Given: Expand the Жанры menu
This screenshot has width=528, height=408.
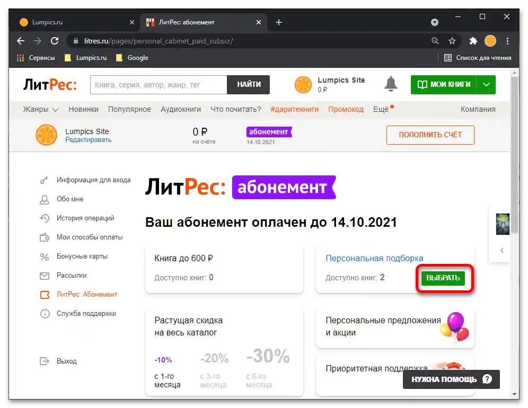Looking at the screenshot, I should [x=41, y=109].
